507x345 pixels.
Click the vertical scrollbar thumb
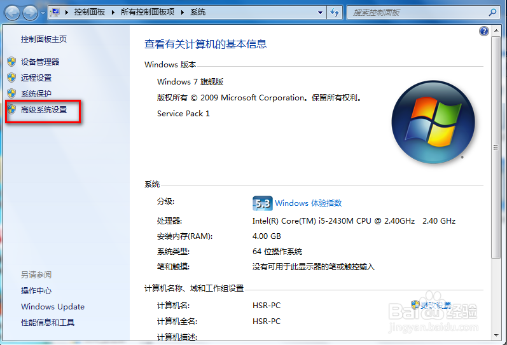(496, 147)
